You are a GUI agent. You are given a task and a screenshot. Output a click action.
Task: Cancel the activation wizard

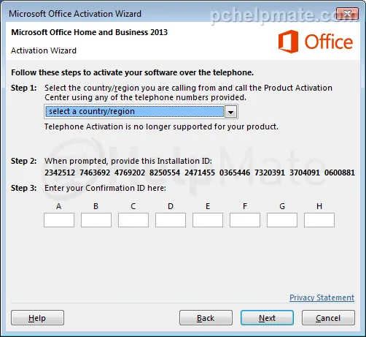click(x=328, y=318)
